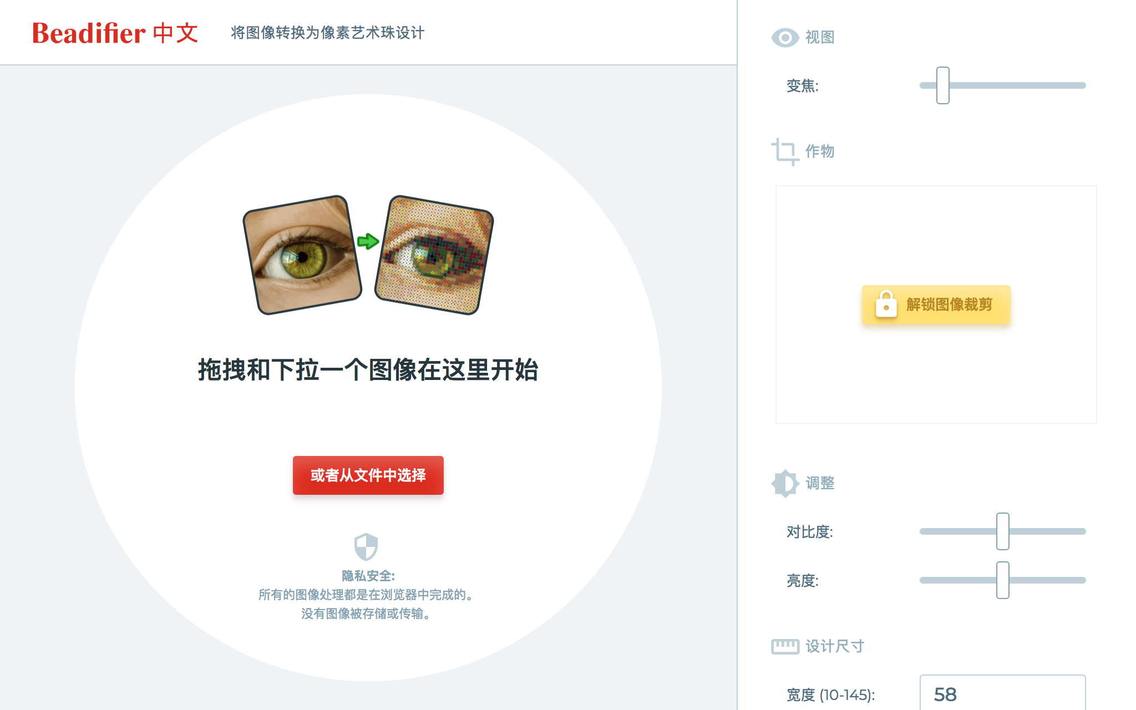
Task: Click the lock icon on unlock button
Action: coord(886,305)
